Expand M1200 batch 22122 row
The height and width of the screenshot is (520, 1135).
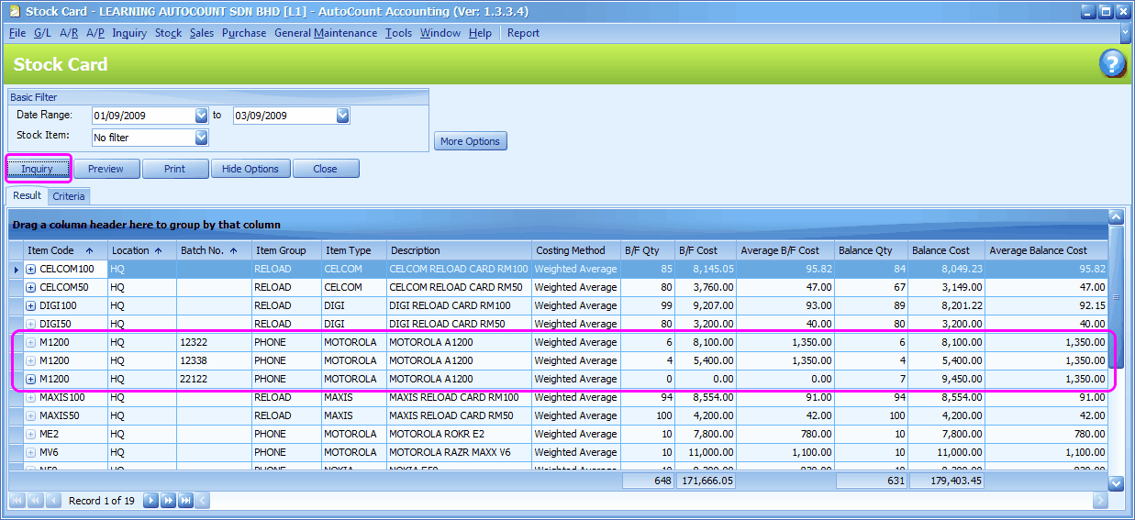(30, 380)
